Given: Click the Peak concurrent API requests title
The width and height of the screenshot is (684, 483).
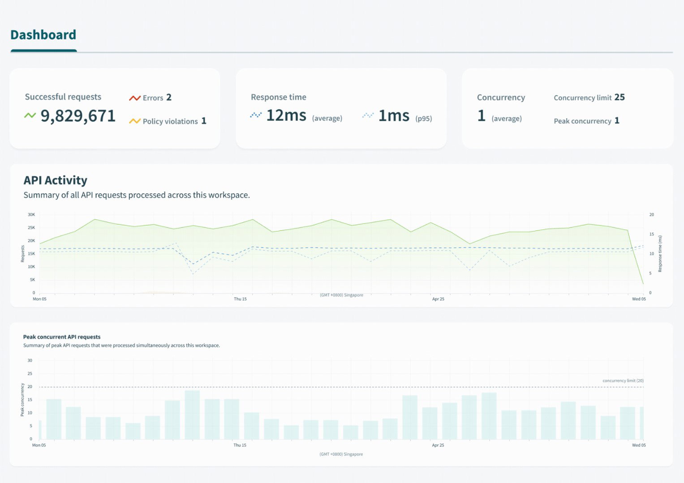Looking at the screenshot, I should [x=61, y=337].
